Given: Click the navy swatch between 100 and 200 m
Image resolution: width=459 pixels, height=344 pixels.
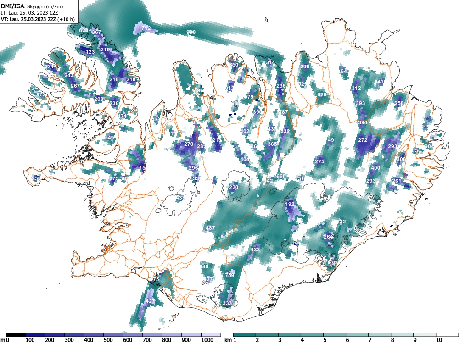Looking at the screenshot, I should [x=35, y=335].
